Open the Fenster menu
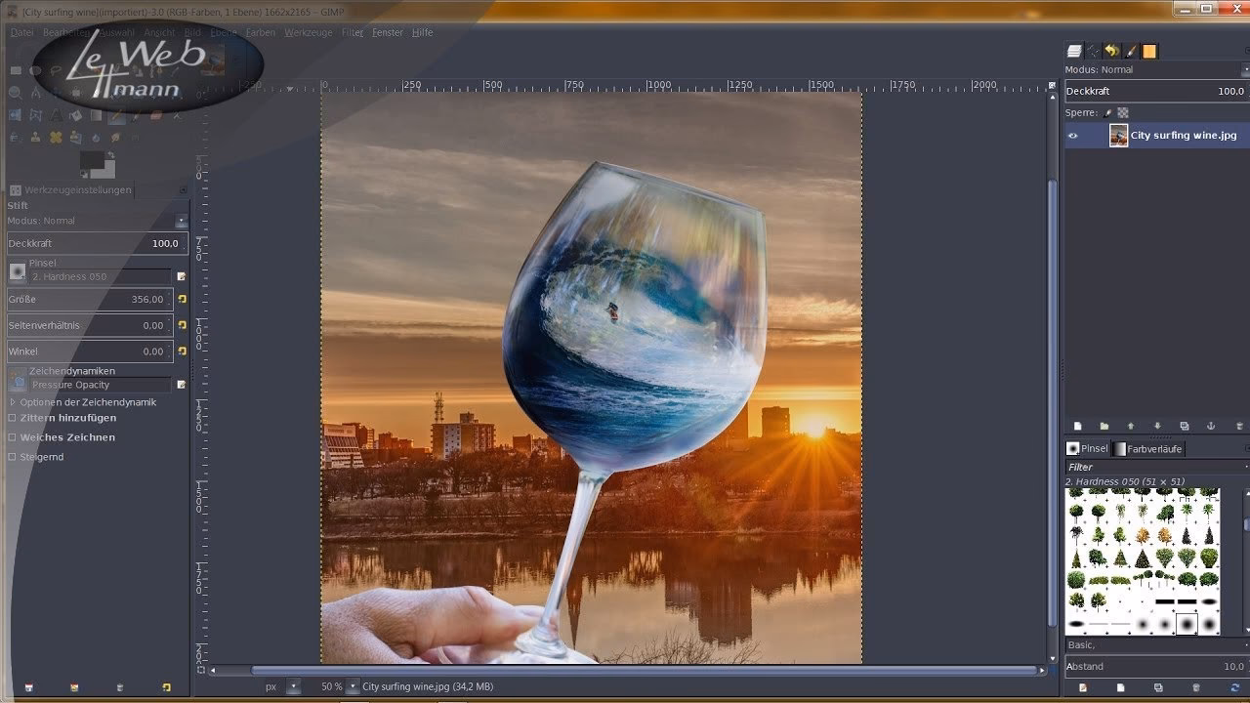 387,32
